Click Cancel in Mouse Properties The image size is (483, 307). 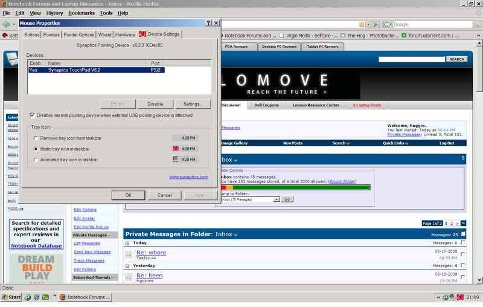164,195
